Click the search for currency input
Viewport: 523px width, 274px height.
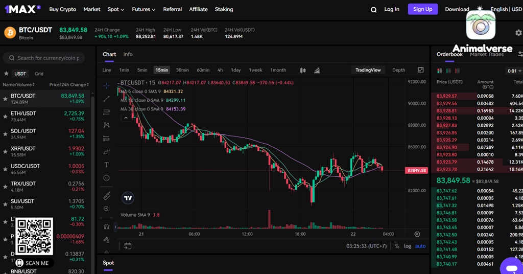(x=44, y=58)
